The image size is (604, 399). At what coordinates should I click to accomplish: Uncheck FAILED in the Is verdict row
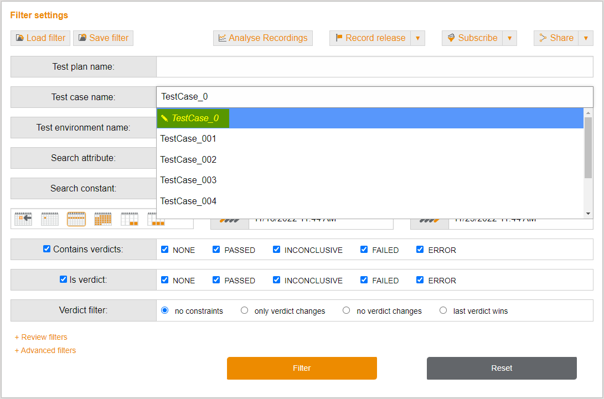tap(364, 280)
